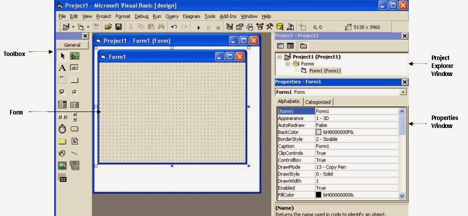Select the PictureBox control in the toolbox
Image resolution: width=468 pixels, height=216 pixels.
coord(75,56)
